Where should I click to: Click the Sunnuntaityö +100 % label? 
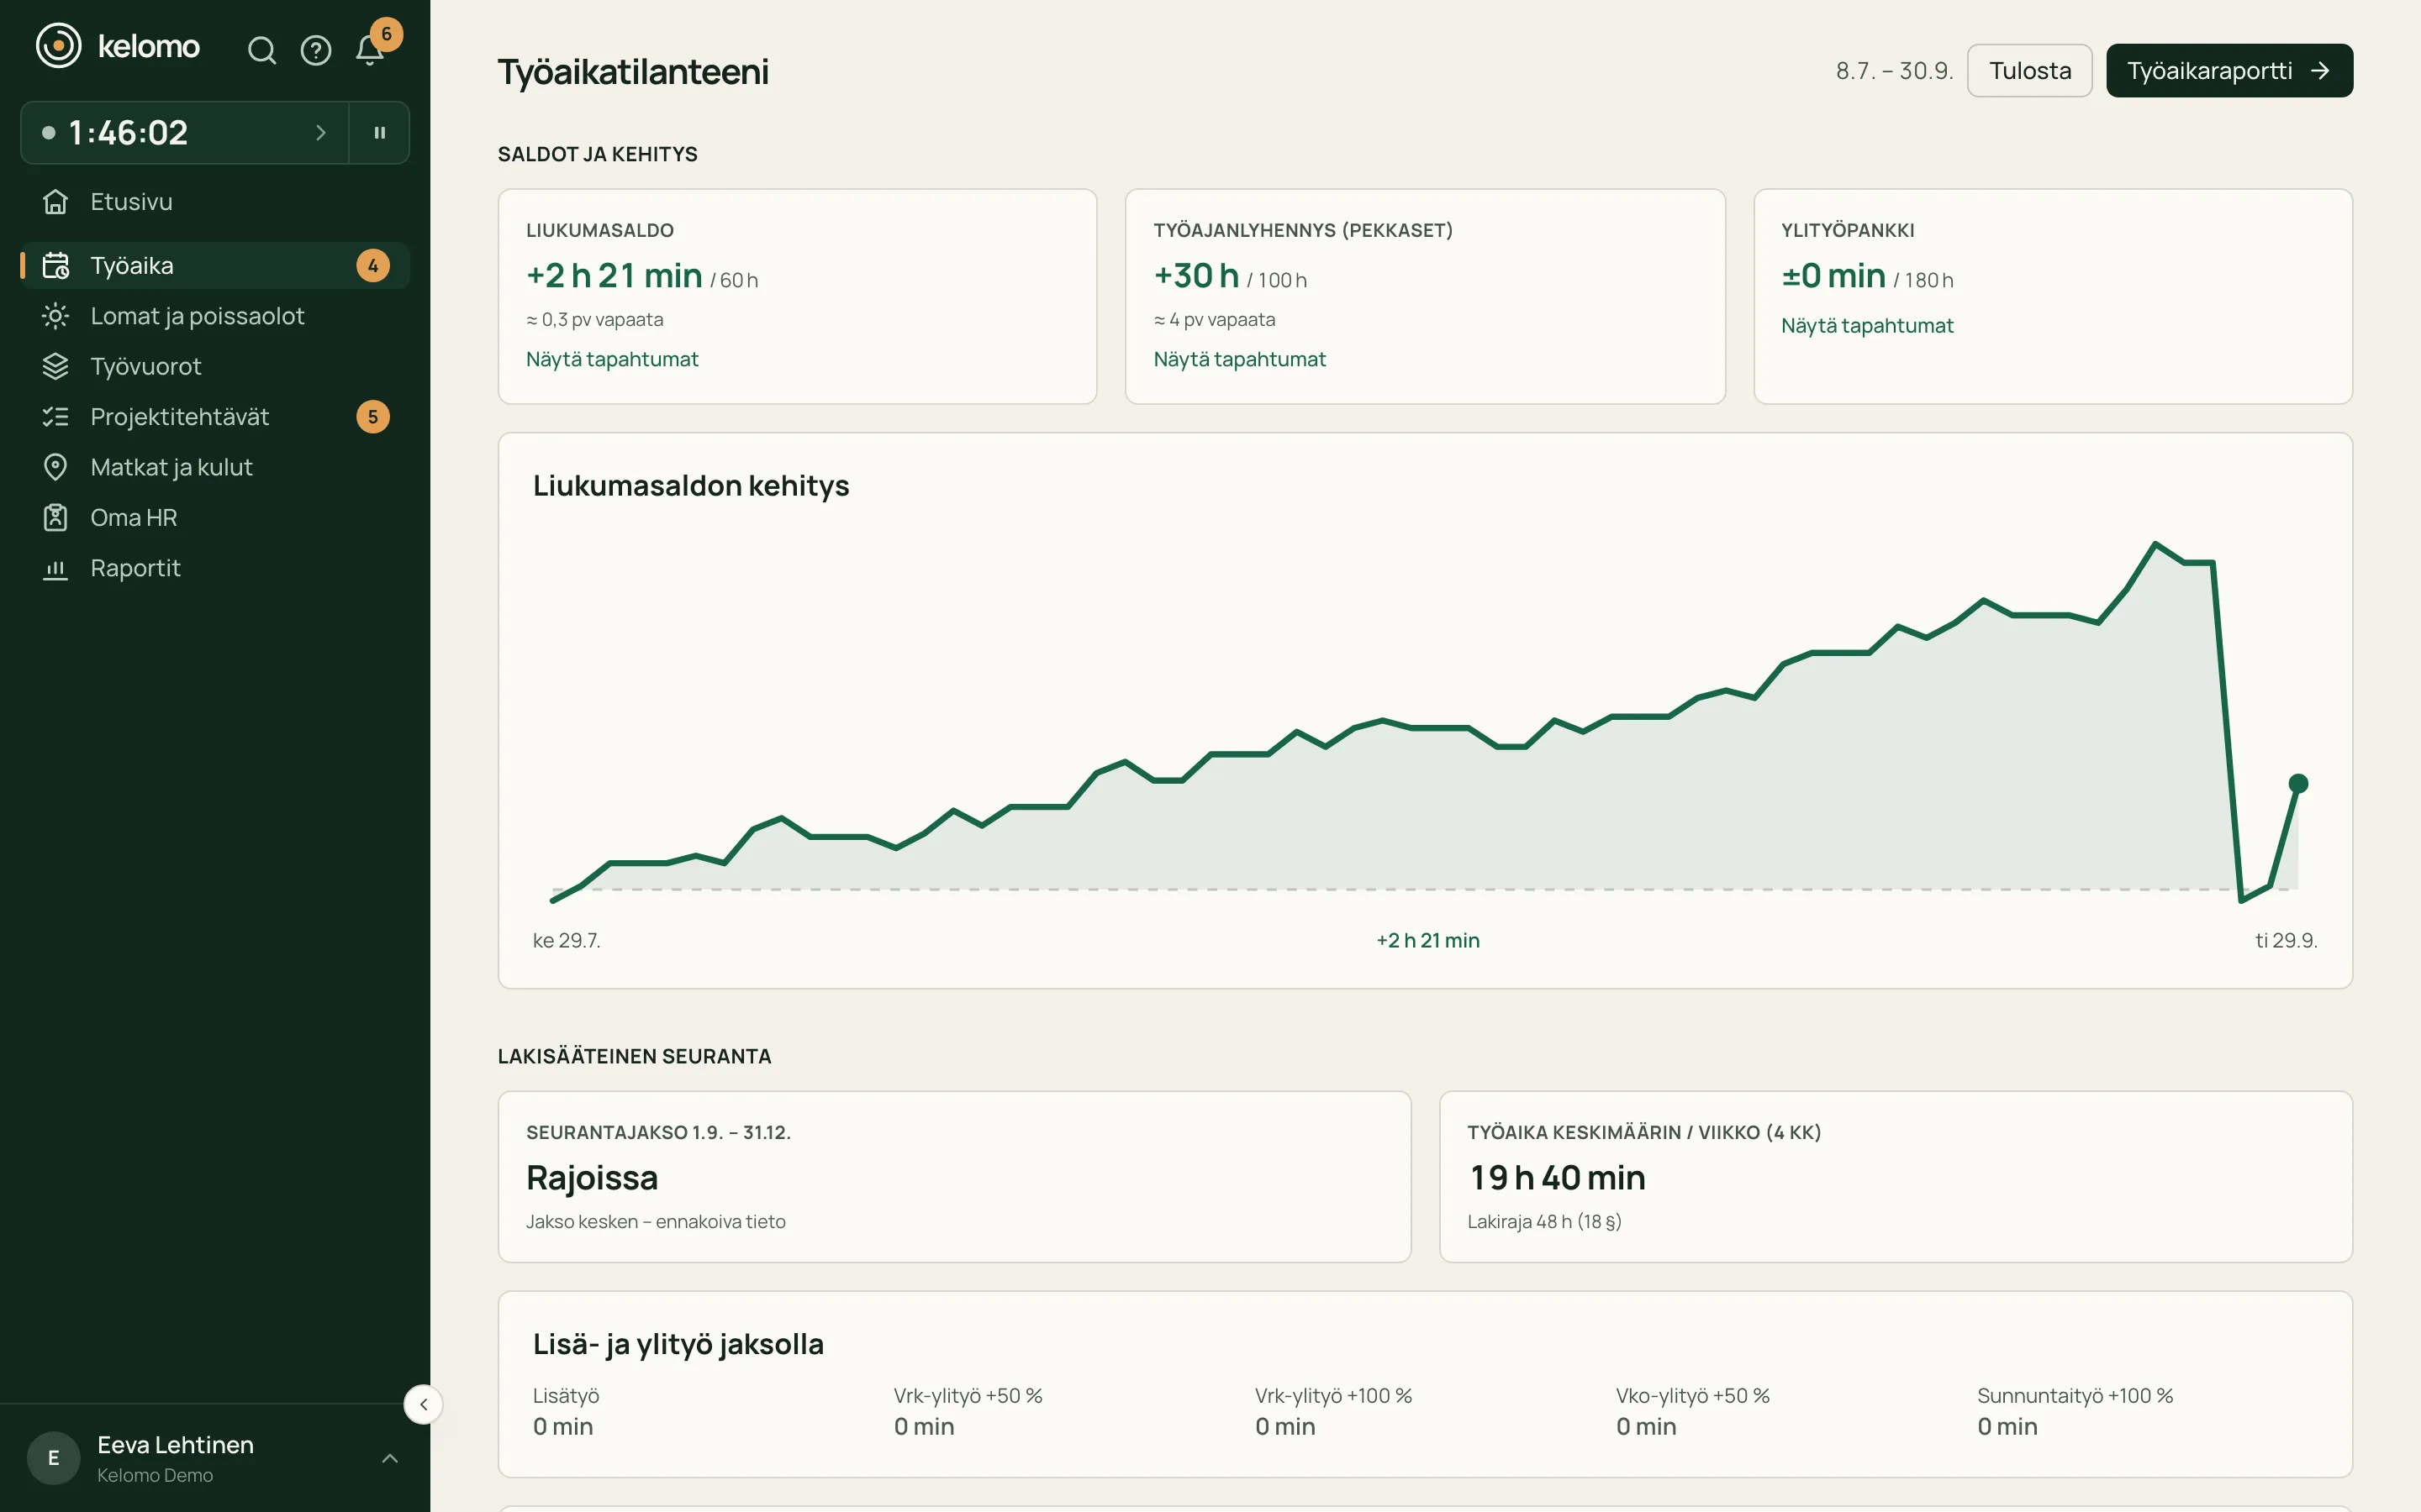[2075, 1396]
